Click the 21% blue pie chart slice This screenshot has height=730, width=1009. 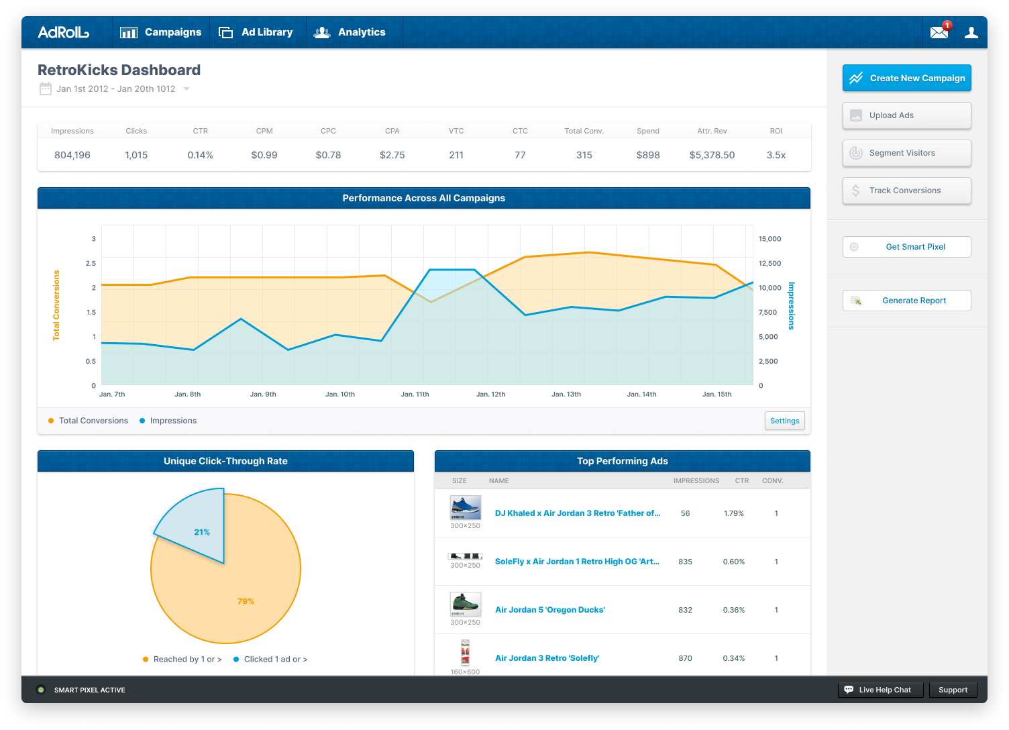[196, 527]
